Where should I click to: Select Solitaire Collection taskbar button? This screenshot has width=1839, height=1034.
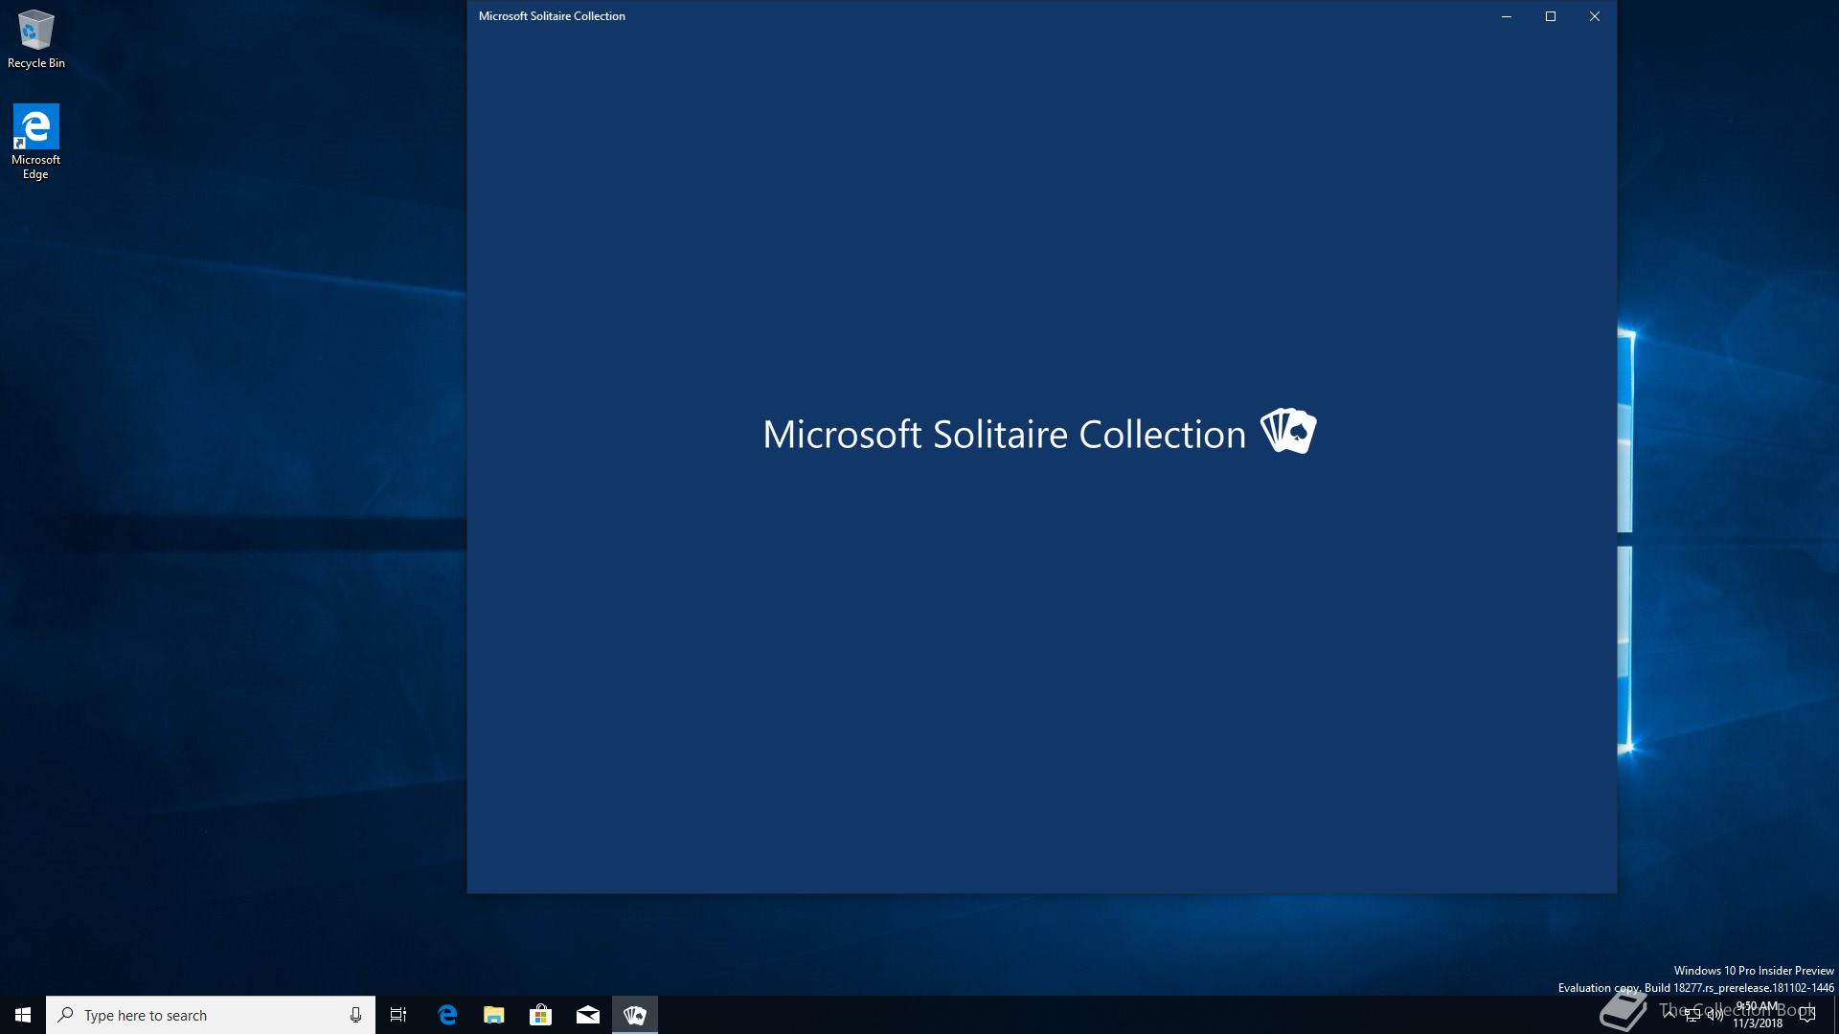pyautogui.click(x=635, y=1015)
